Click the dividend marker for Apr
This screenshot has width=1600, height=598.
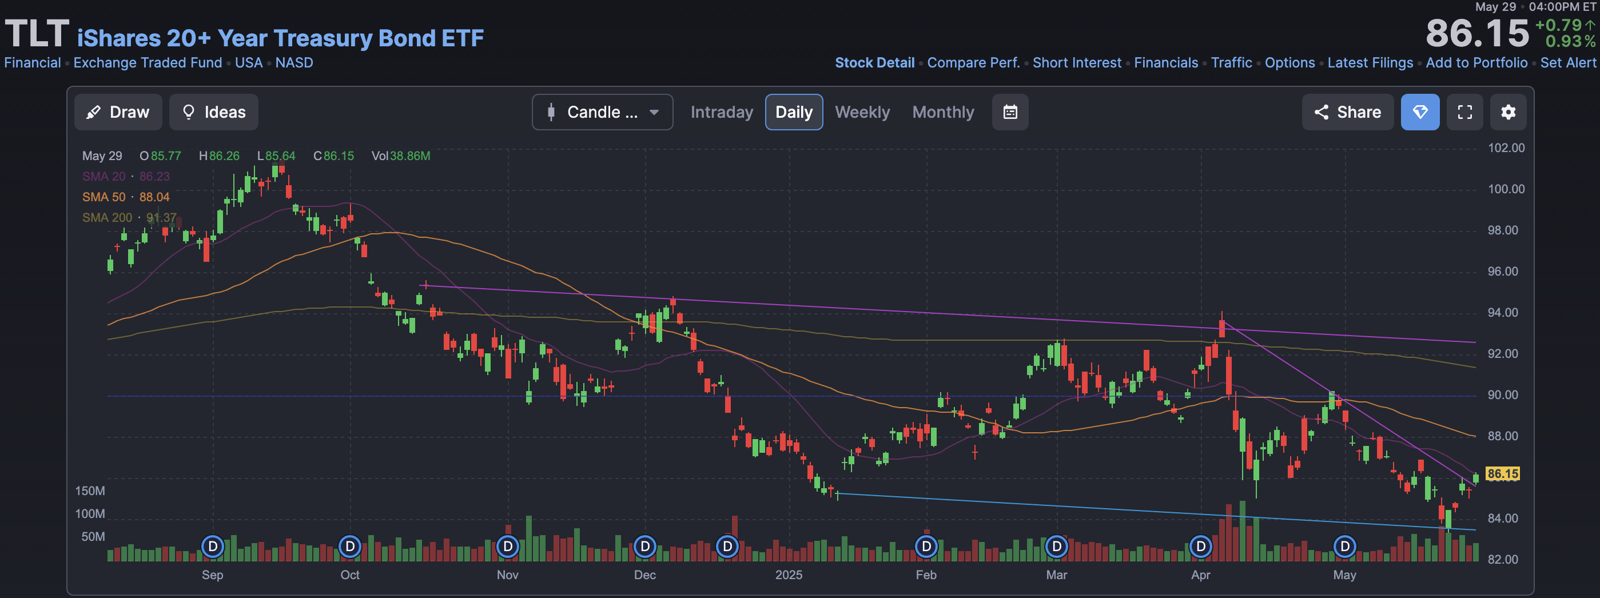(1201, 547)
